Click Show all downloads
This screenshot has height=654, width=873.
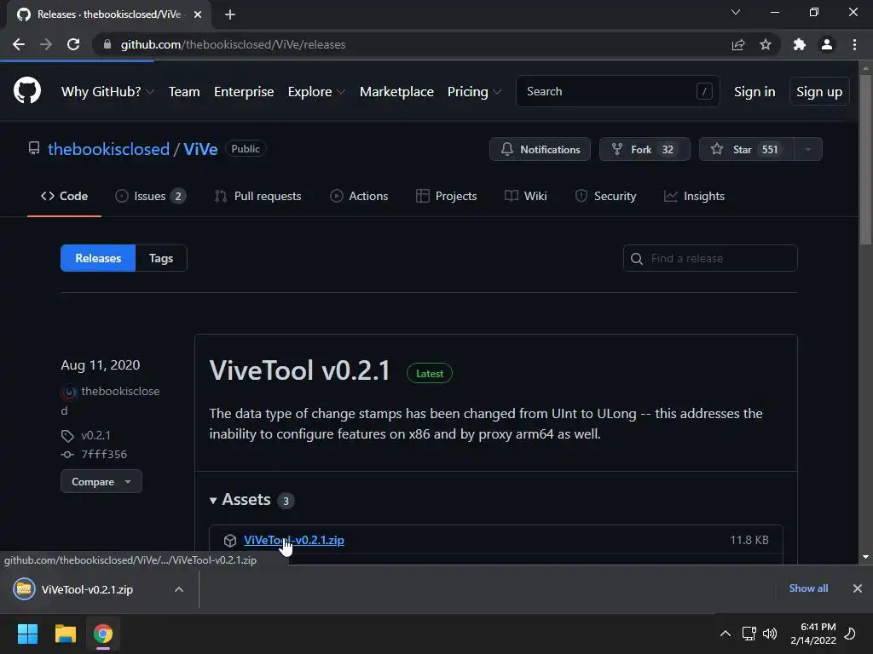(x=808, y=588)
